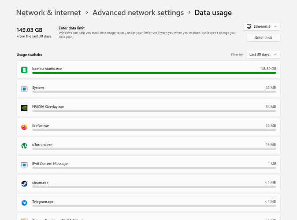
Task: Go to Network & internet breadcrumb
Action: pyautogui.click(x=48, y=13)
